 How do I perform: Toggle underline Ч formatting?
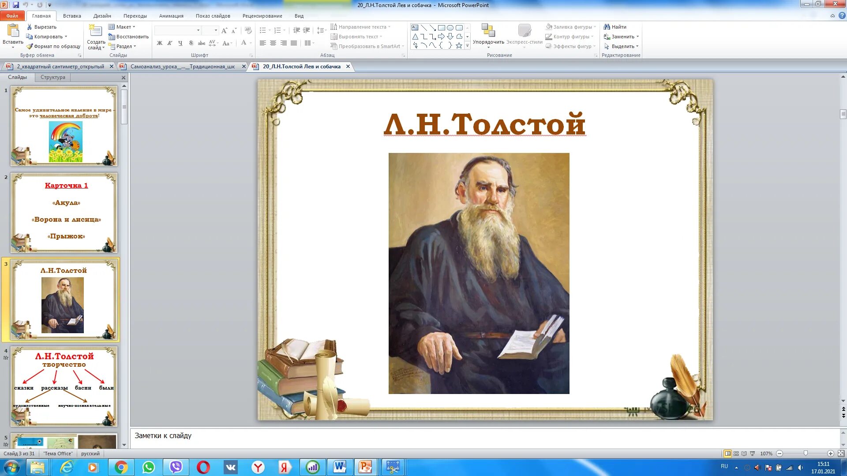(180, 43)
